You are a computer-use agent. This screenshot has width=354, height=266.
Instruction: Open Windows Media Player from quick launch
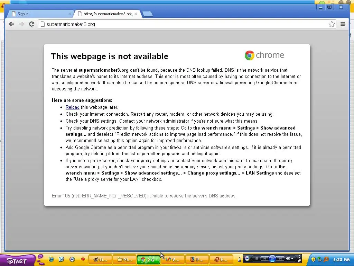click(72, 259)
